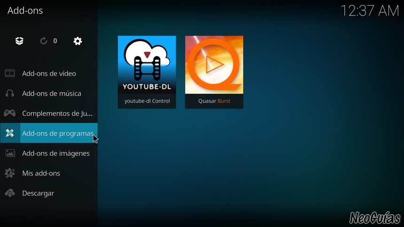This screenshot has width=404, height=227.
Task: Launch Quasar Burst add-on thumbnail
Action: click(214, 65)
